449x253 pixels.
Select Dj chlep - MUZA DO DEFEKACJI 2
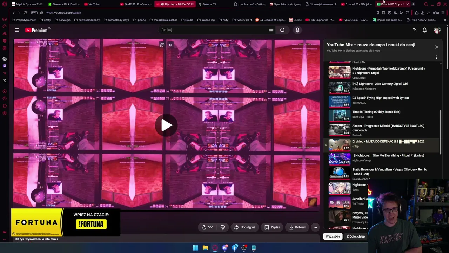click(x=382, y=144)
